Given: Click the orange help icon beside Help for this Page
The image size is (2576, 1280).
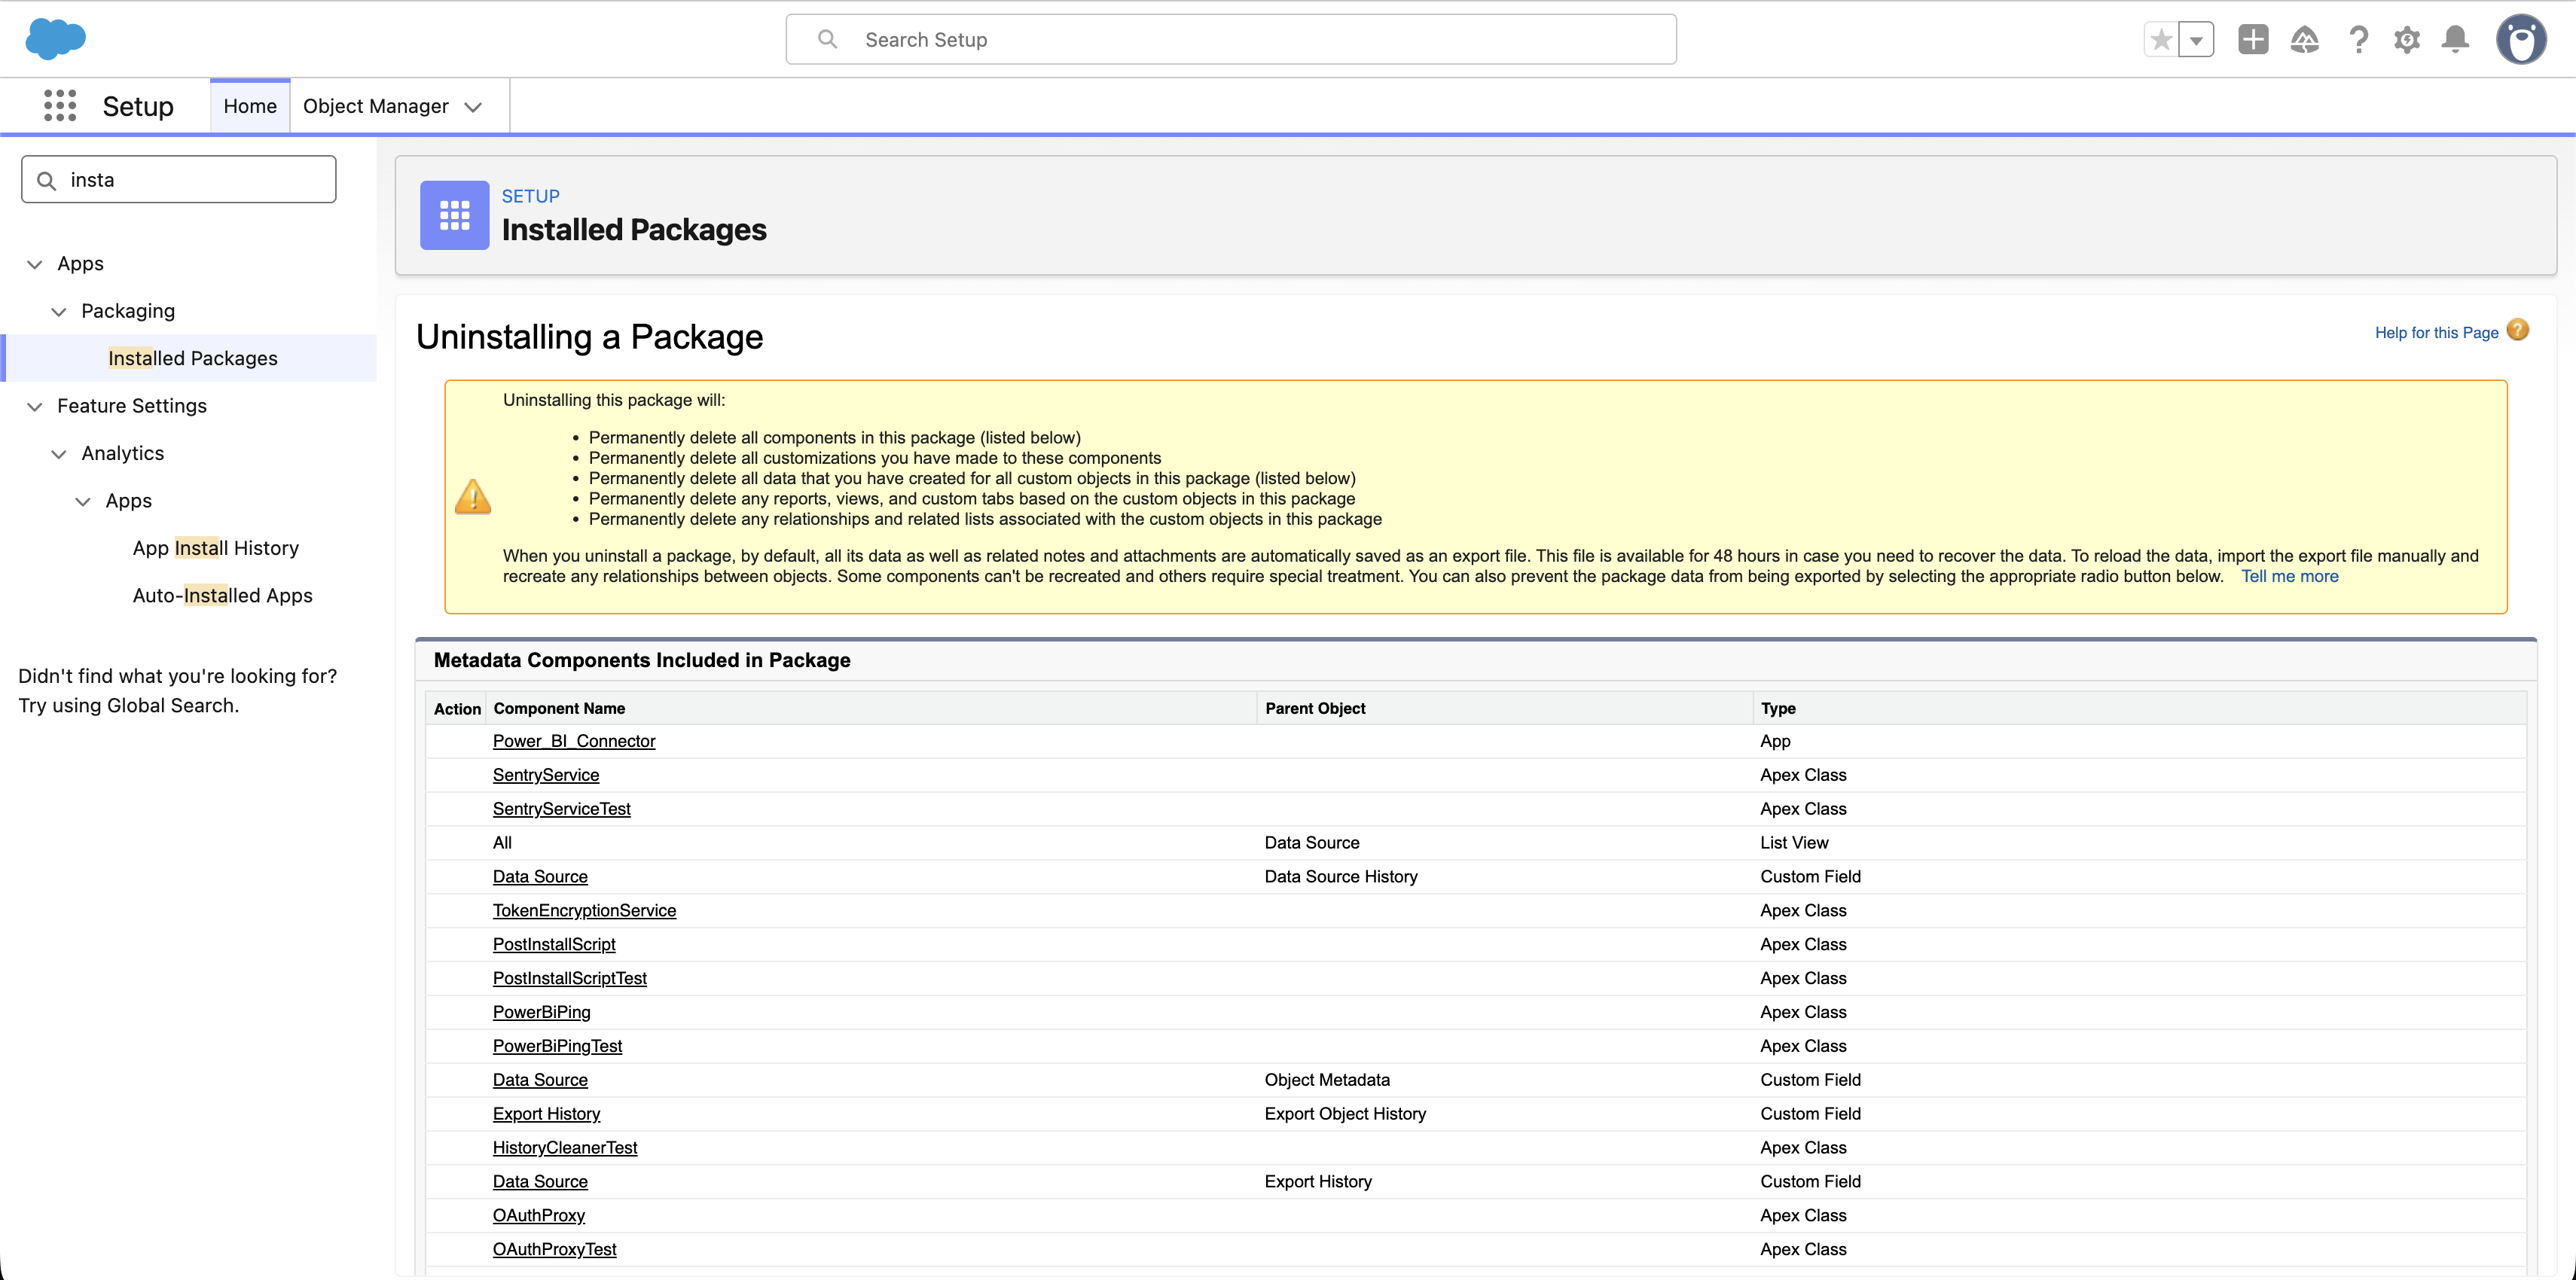Looking at the screenshot, I should point(2518,330).
